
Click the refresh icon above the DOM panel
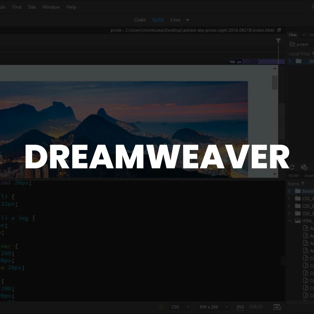pos(292,167)
